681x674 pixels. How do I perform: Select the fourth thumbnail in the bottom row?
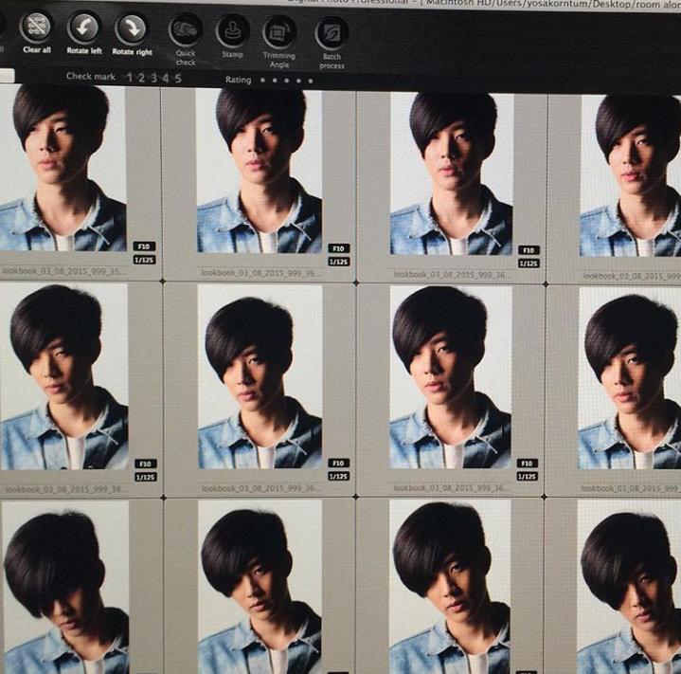click(x=629, y=587)
